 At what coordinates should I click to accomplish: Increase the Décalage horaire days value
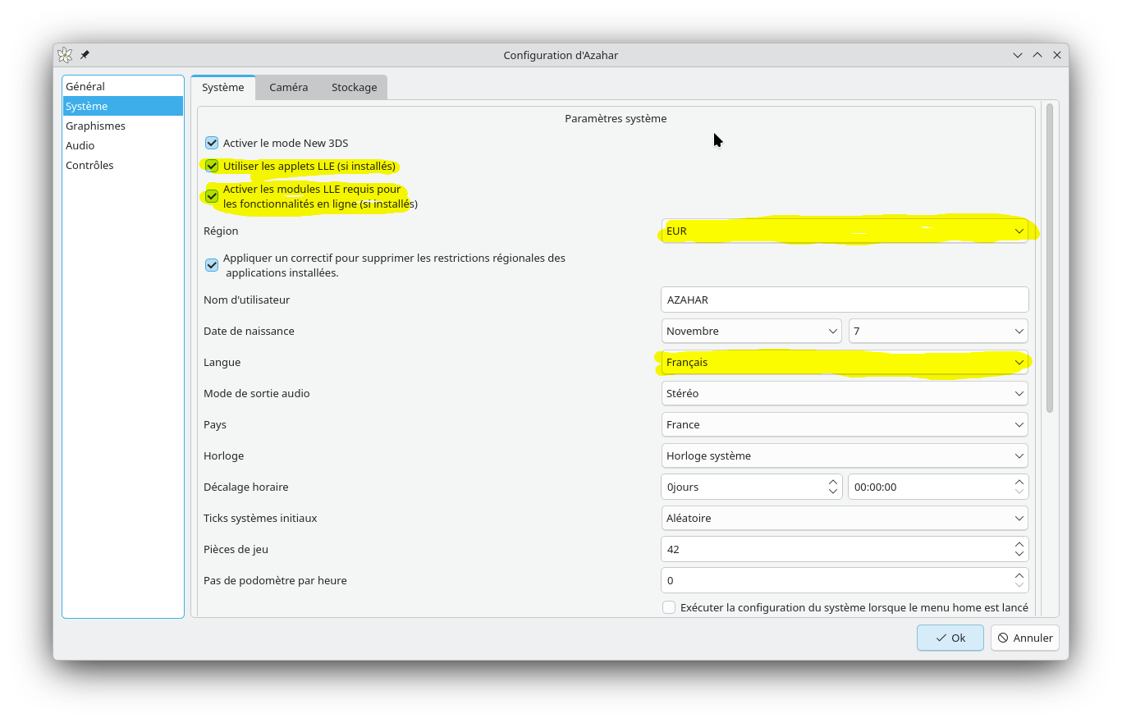pos(833,482)
